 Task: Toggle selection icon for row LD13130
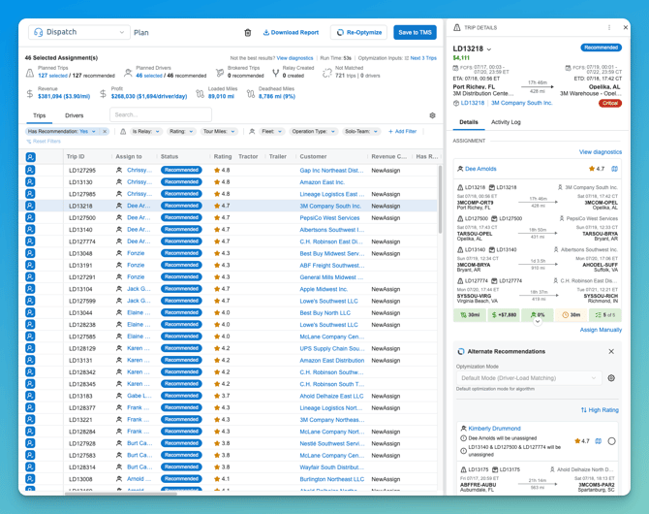30,182
